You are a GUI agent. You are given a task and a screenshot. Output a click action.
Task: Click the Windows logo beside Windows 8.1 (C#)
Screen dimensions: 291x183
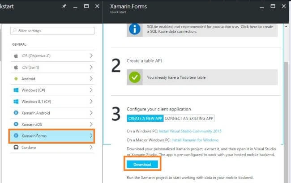click(x=16, y=102)
